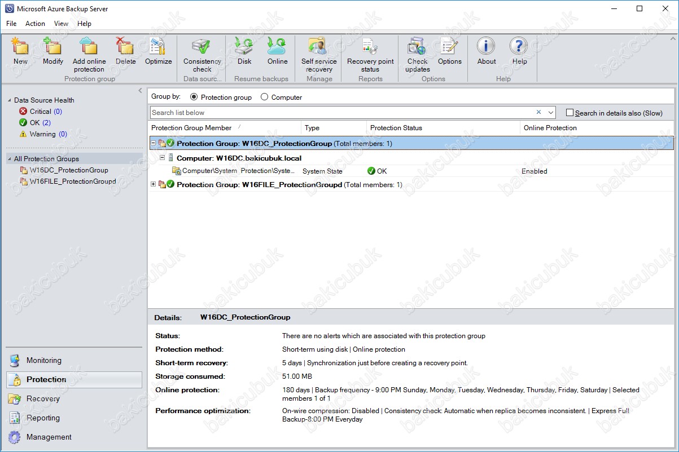Resume Disk backups icon
Image resolution: width=679 pixels, height=452 pixels.
[244, 46]
